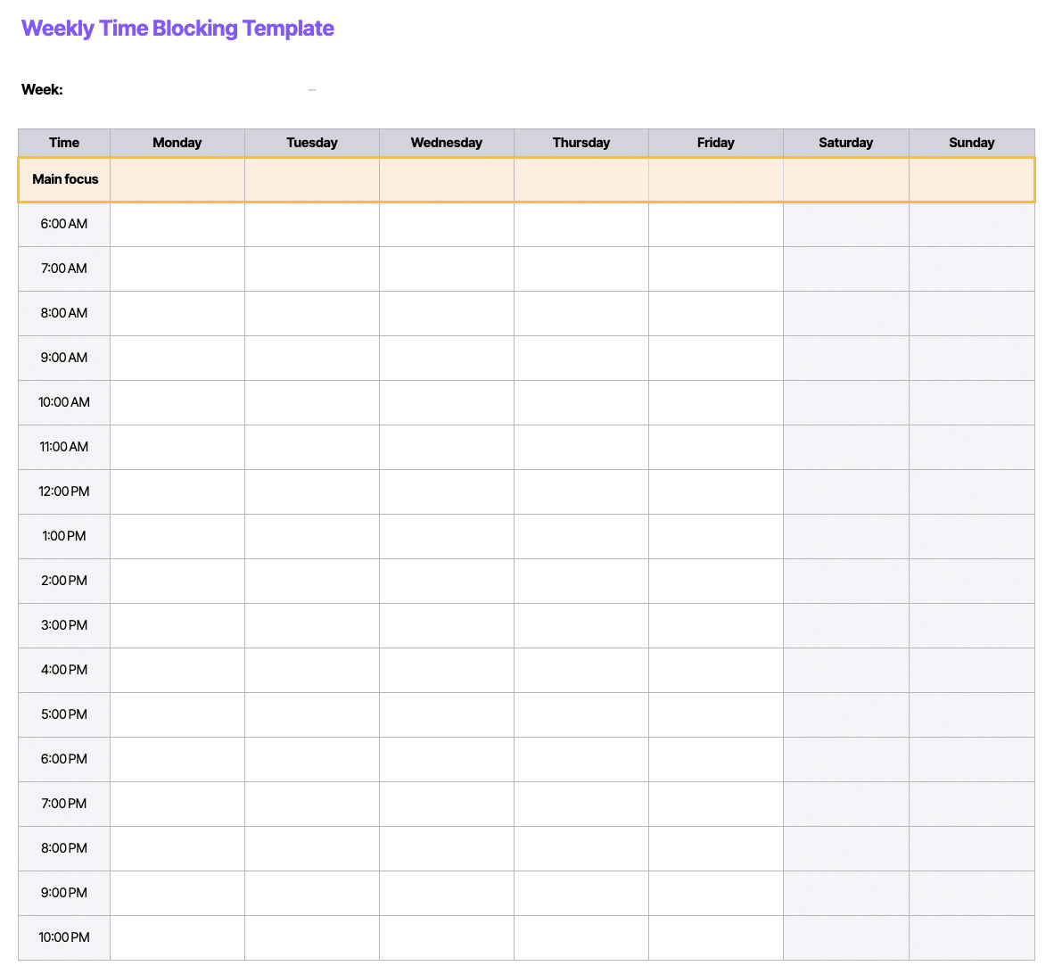
Task: Select the Monday column header
Action: coord(177,143)
